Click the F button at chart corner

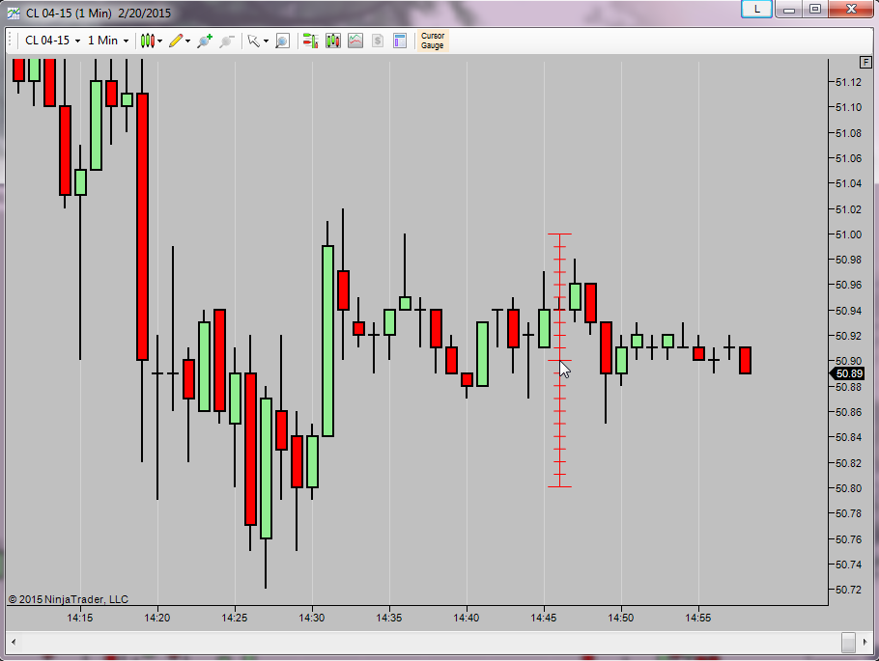coord(865,62)
